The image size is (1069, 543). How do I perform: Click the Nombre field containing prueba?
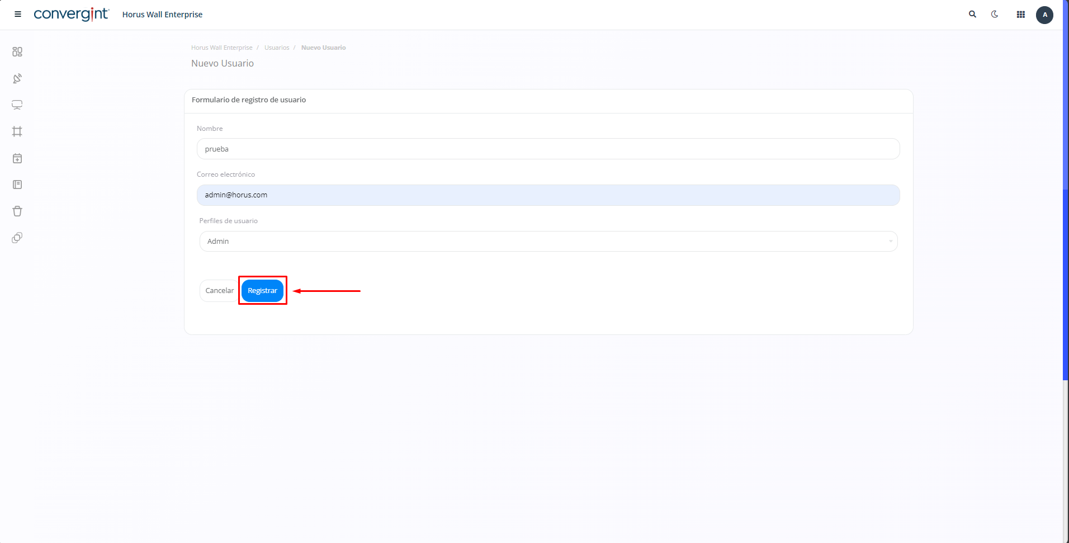[x=548, y=149]
